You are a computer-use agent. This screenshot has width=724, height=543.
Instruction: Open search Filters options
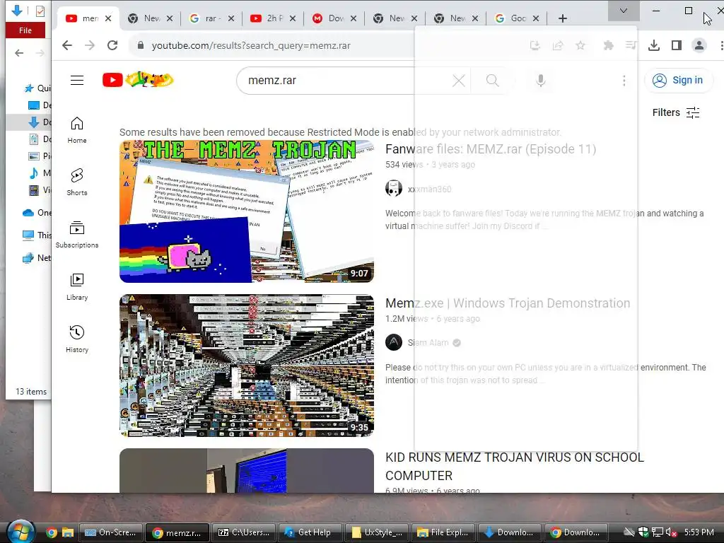click(676, 112)
